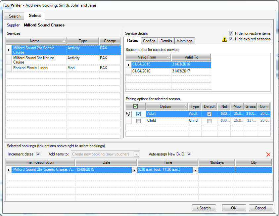The image size is (279, 216).
Task: Disable Auto-assign New BkID checkbox
Action: coord(189,154)
